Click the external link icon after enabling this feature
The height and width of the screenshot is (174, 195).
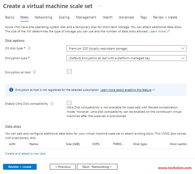(x=154, y=90)
